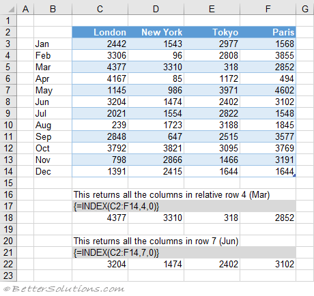314x296 pixels.
Task: Click the Dec label cell
Action: (53, 171)
